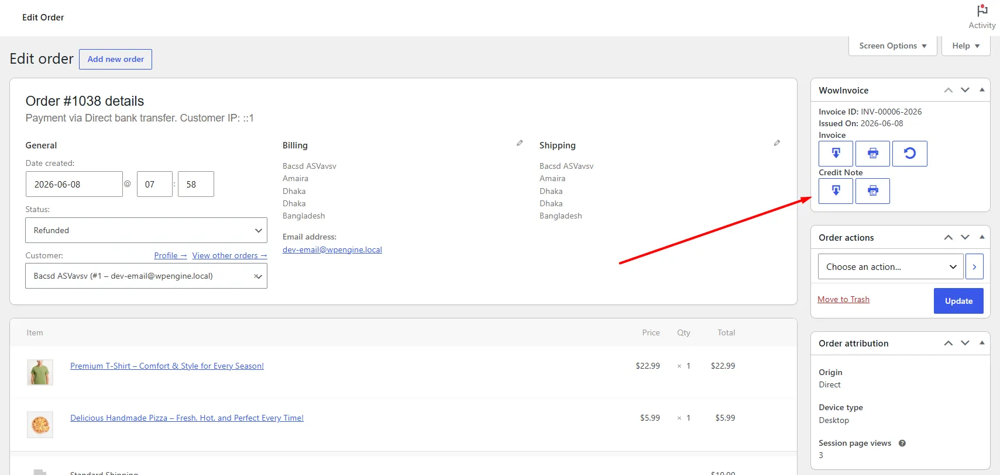Move Order attribution panel up
Screen dimensions: 1000x475
(949, 343)
